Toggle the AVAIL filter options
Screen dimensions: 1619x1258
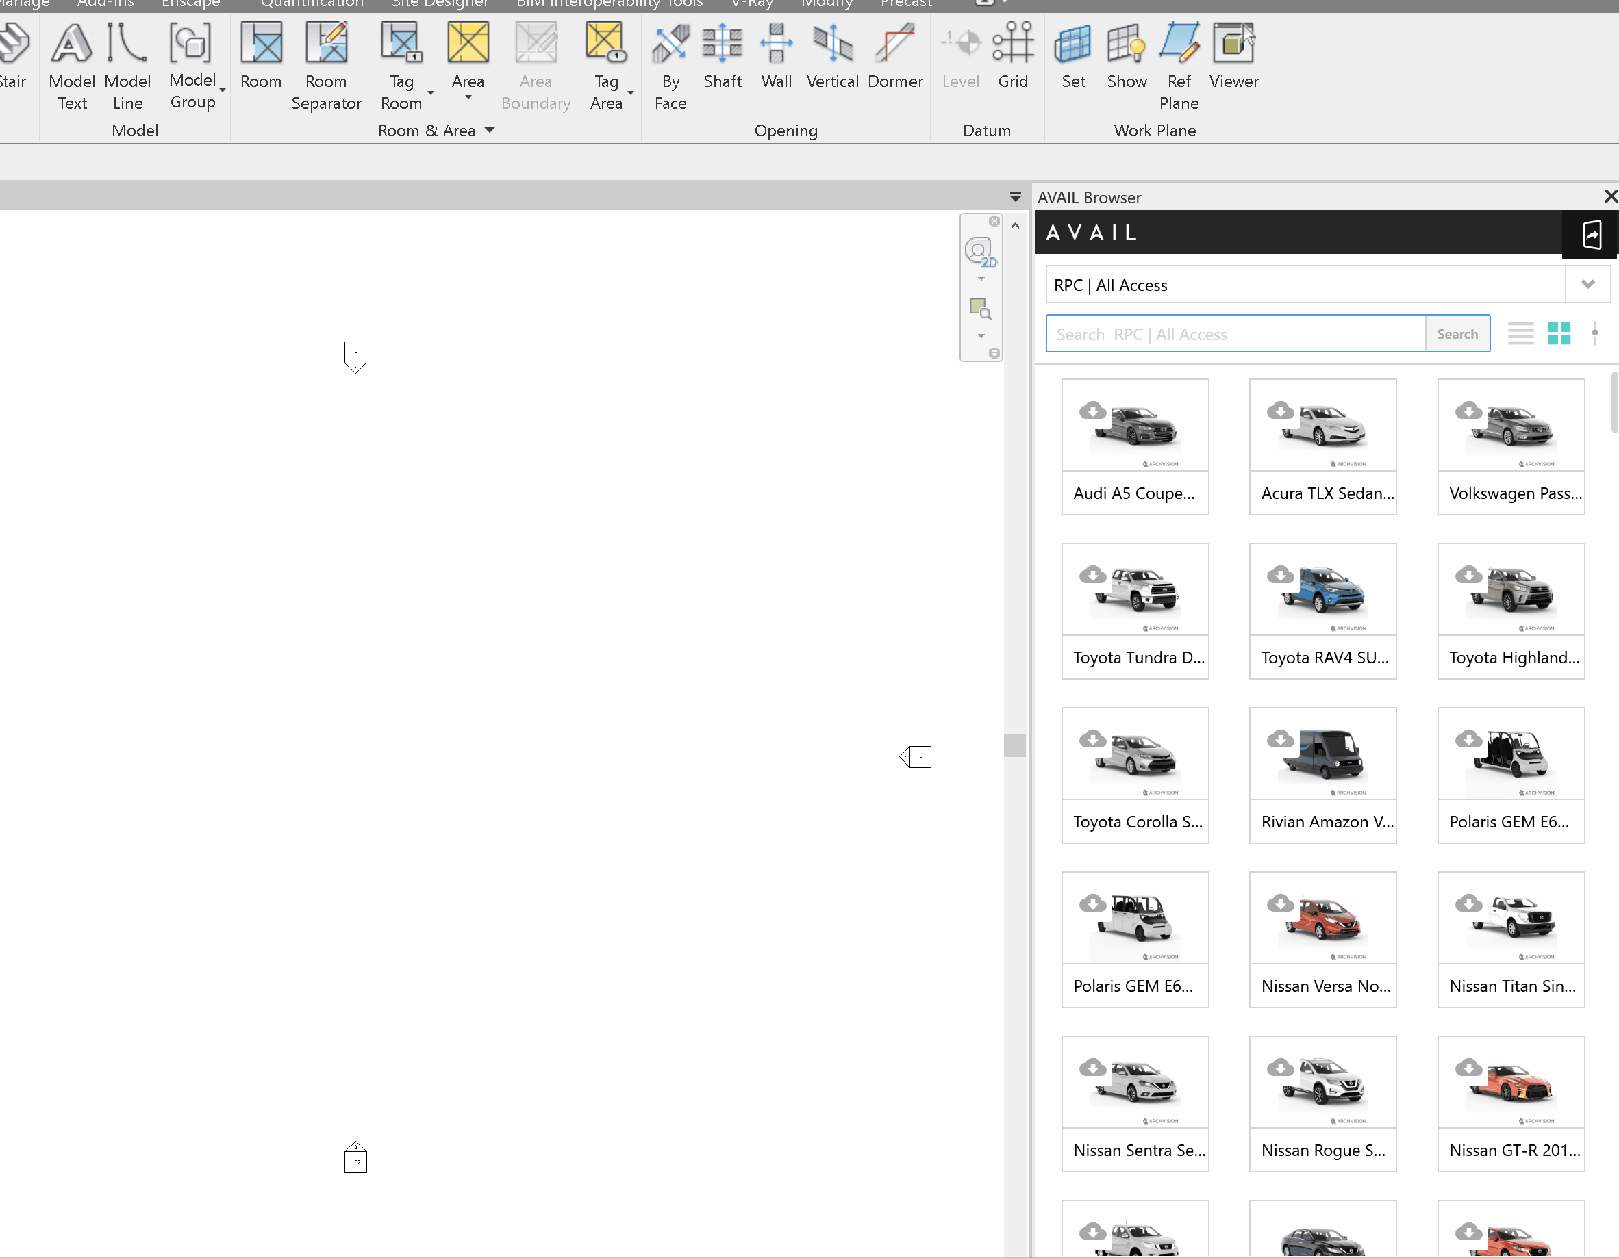(x=1595, y=333)
